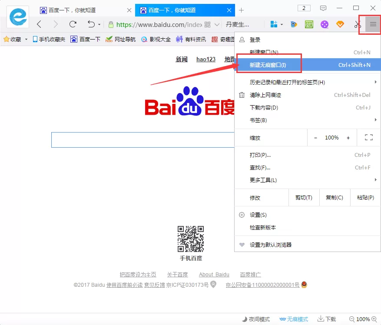Expand the 收藏 dropdown arrow

(26, 39)
